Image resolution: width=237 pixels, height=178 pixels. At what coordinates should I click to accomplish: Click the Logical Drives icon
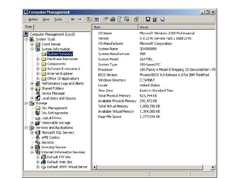point(38,118)
